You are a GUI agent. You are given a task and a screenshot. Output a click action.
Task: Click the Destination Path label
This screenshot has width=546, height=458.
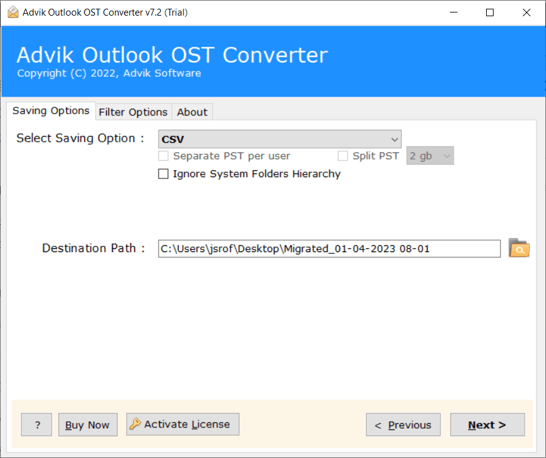click(94, 248)
